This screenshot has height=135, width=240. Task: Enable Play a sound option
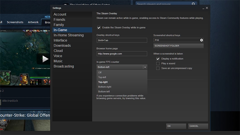click(158, 63)
